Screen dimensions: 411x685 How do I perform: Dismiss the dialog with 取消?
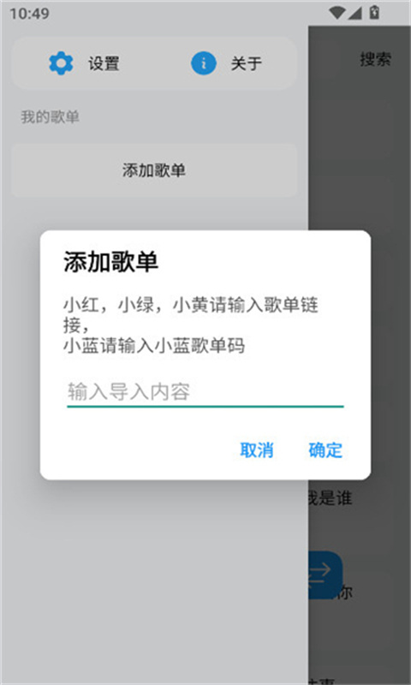pos(257,450)
